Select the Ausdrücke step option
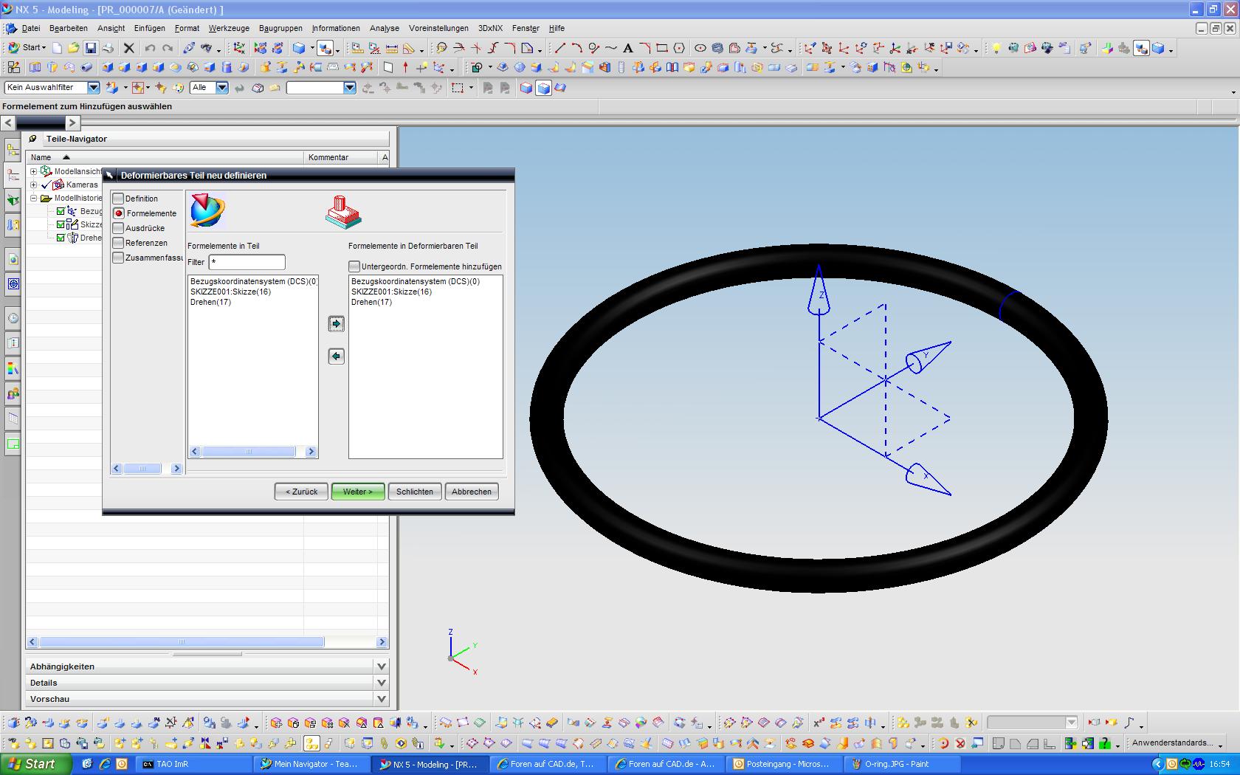The width and height of the screenshot is (1240, 775). (x=118, y=228)
